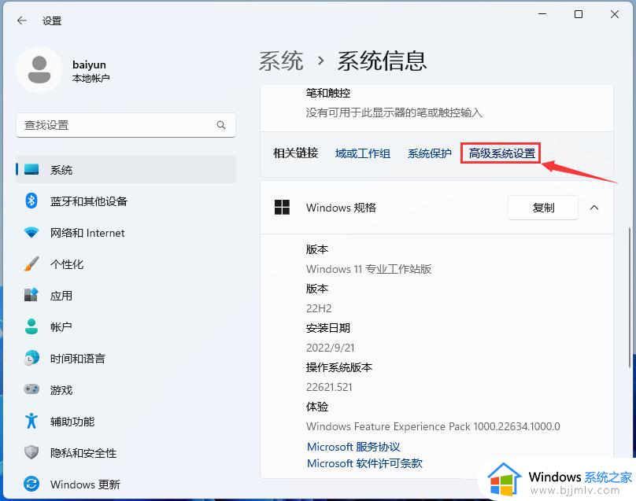Click into the 查找设置 search box
Image resolution: width=636 pixels, height=501 pixels.
pyautogui.click(x=126, y=125)
